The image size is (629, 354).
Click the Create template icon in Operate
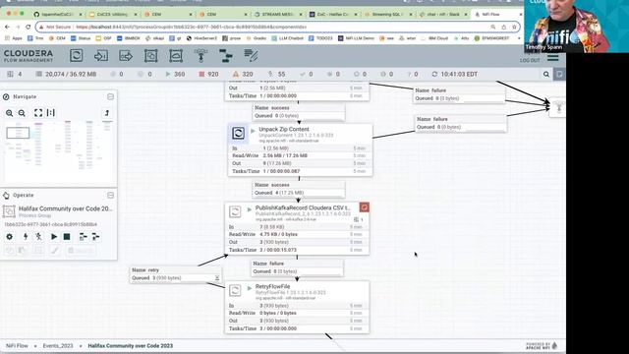coord(83,237)
